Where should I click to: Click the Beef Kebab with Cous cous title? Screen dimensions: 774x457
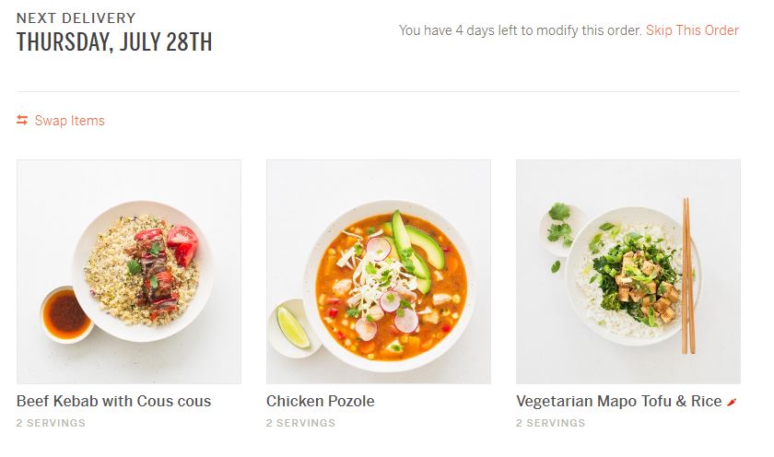(x=113, y=402)
